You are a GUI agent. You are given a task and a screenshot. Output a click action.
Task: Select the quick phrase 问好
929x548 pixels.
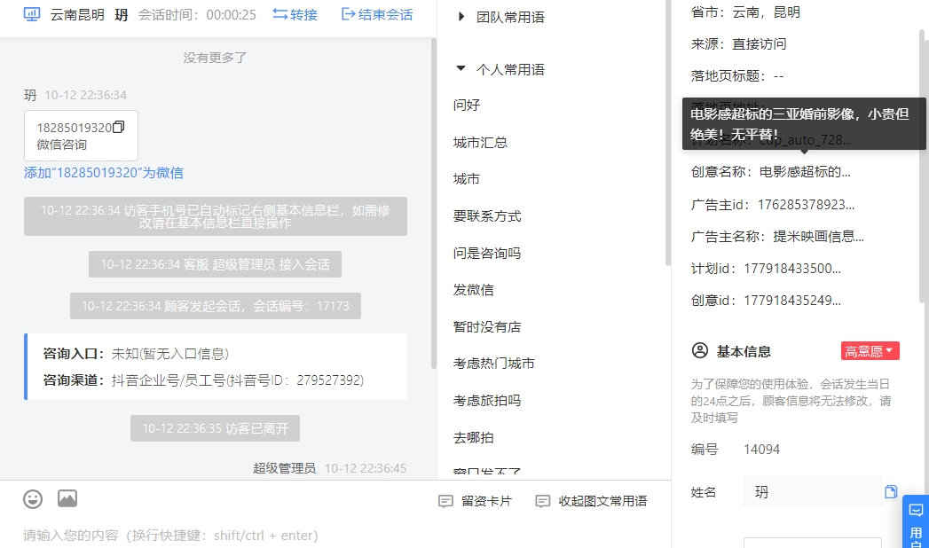point(467,106)
